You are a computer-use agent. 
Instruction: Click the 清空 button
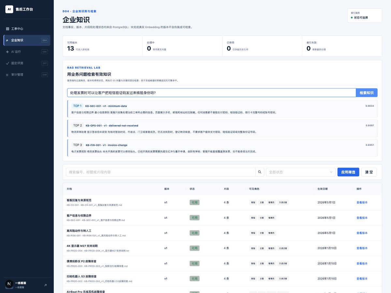369,172
